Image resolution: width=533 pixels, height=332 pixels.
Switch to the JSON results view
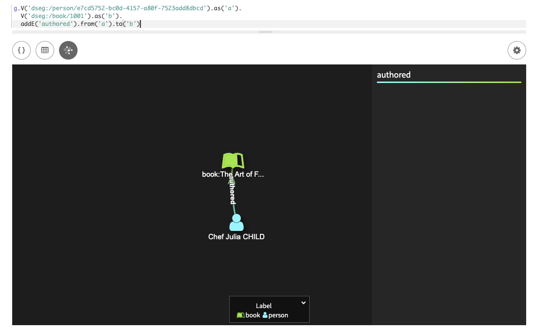click(21, 50)
